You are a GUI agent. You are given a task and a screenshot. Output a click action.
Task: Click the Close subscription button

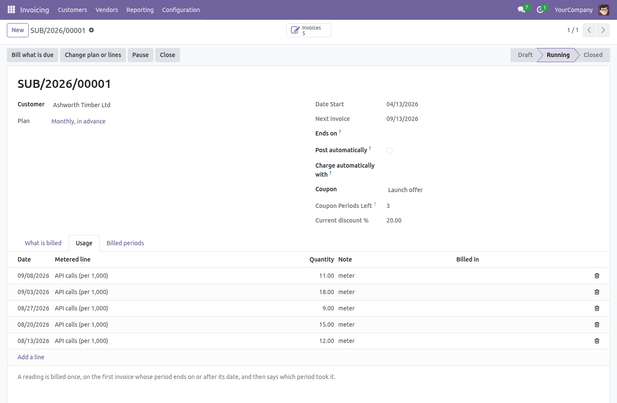coord(168,55)
